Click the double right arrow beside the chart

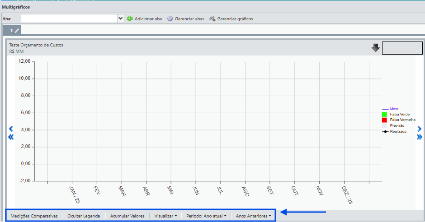419,137
